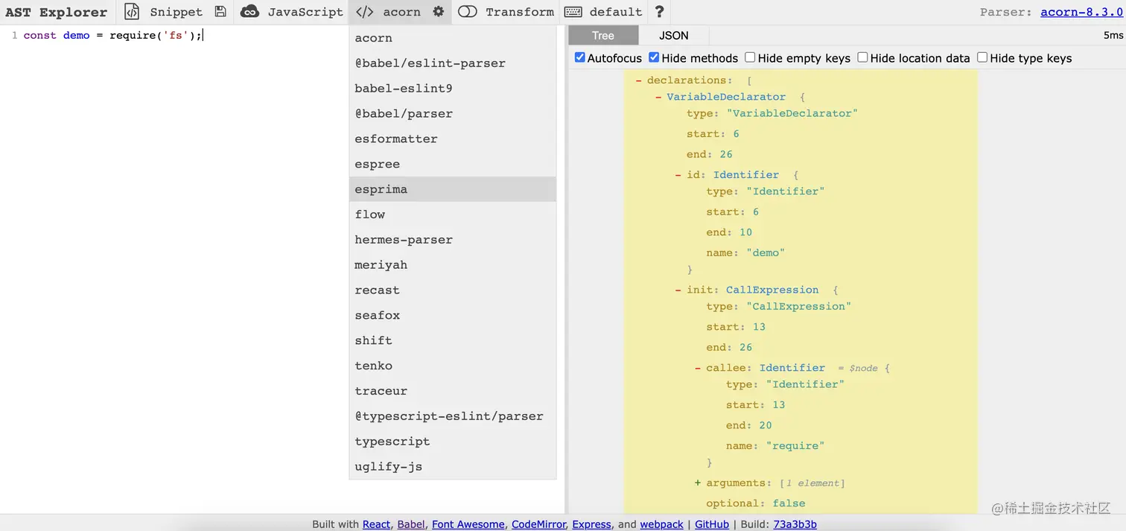Click the name "demo" value
Viewport: 1126px width, 531px height.
pos(766,253)
